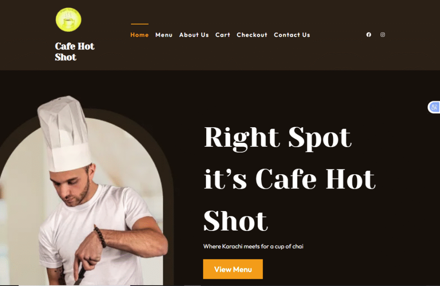Open the Instagram social icon
This screenshot has height=286, width=440.
(x=382, y=34)
